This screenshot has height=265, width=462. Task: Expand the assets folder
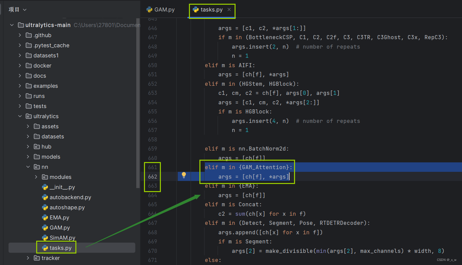click(x=28, y=126)
